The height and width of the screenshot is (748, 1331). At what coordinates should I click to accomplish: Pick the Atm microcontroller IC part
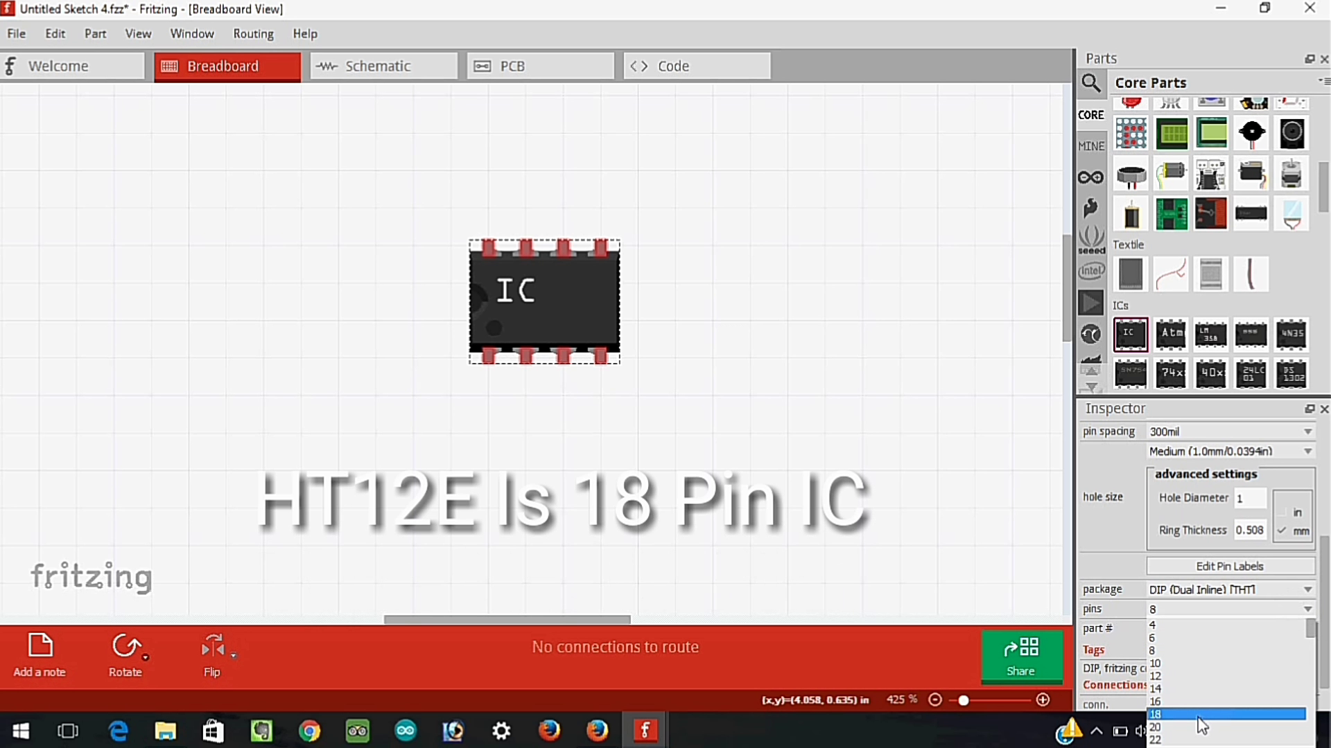[x=1171, y=335]
